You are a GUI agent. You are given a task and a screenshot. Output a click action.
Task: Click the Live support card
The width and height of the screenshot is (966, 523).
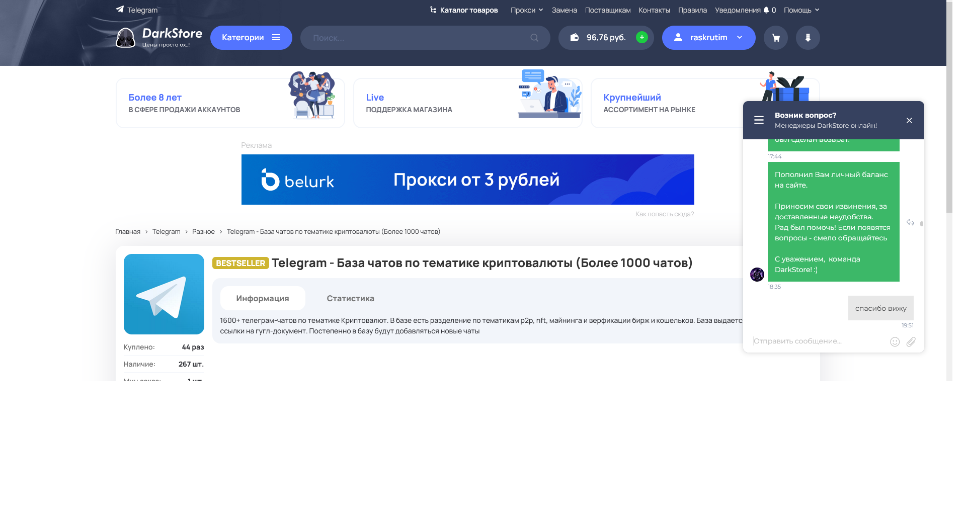point(468,103)
